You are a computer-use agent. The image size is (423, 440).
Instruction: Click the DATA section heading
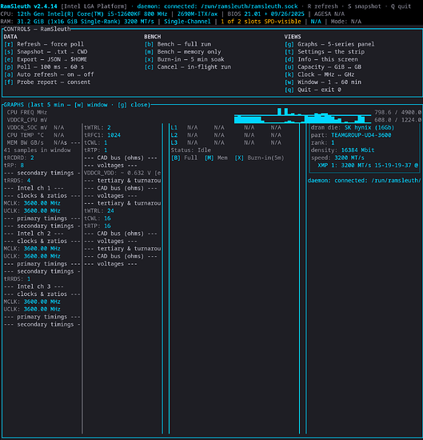point(10,37)
